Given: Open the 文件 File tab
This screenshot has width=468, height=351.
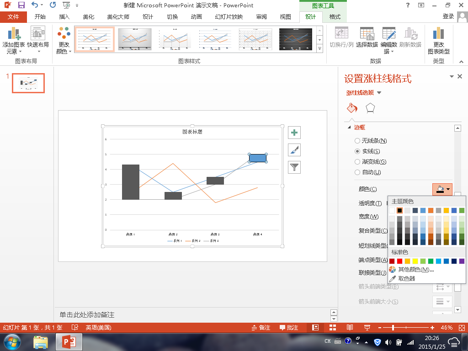Looking at the screenshot, I should 13,17.
